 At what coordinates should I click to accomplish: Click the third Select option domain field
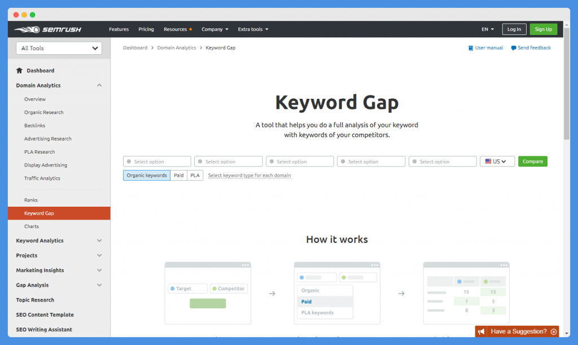pyautogui.click(x=300, y=161)
